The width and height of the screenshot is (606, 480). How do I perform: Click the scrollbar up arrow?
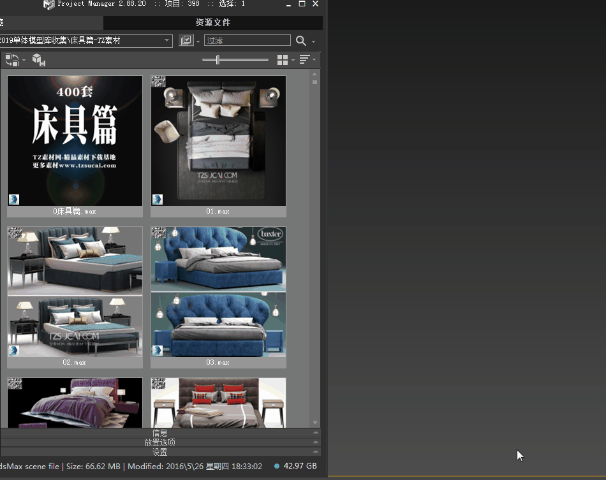coord(314,74)
